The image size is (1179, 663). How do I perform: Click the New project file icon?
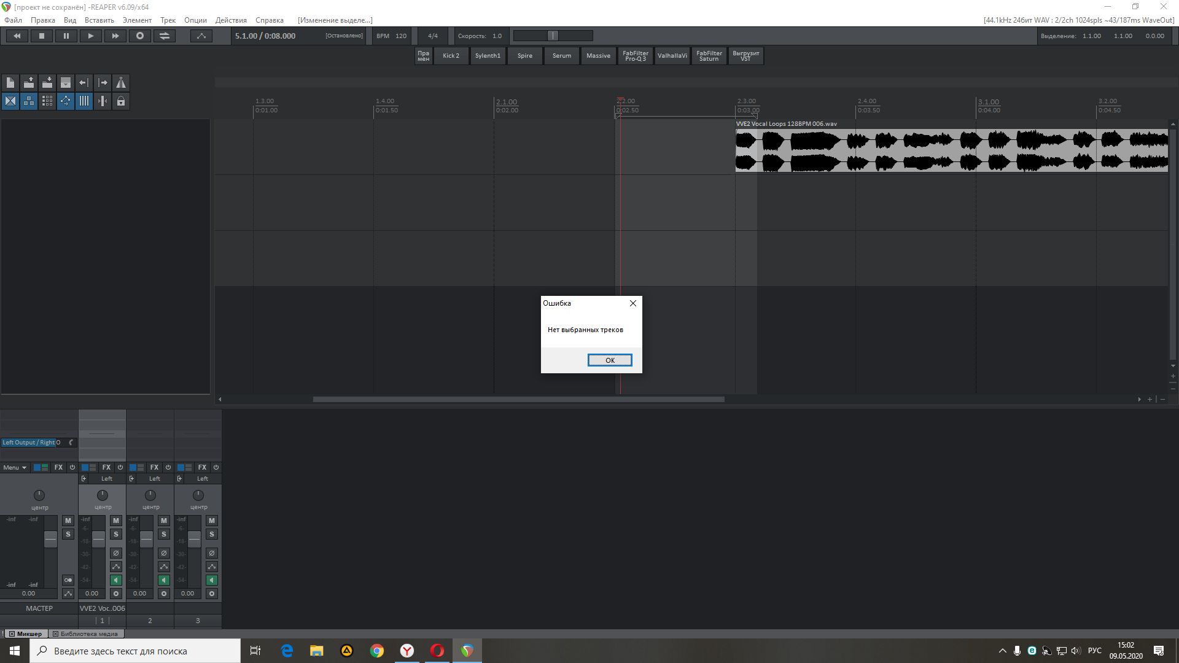coord(10,83)
